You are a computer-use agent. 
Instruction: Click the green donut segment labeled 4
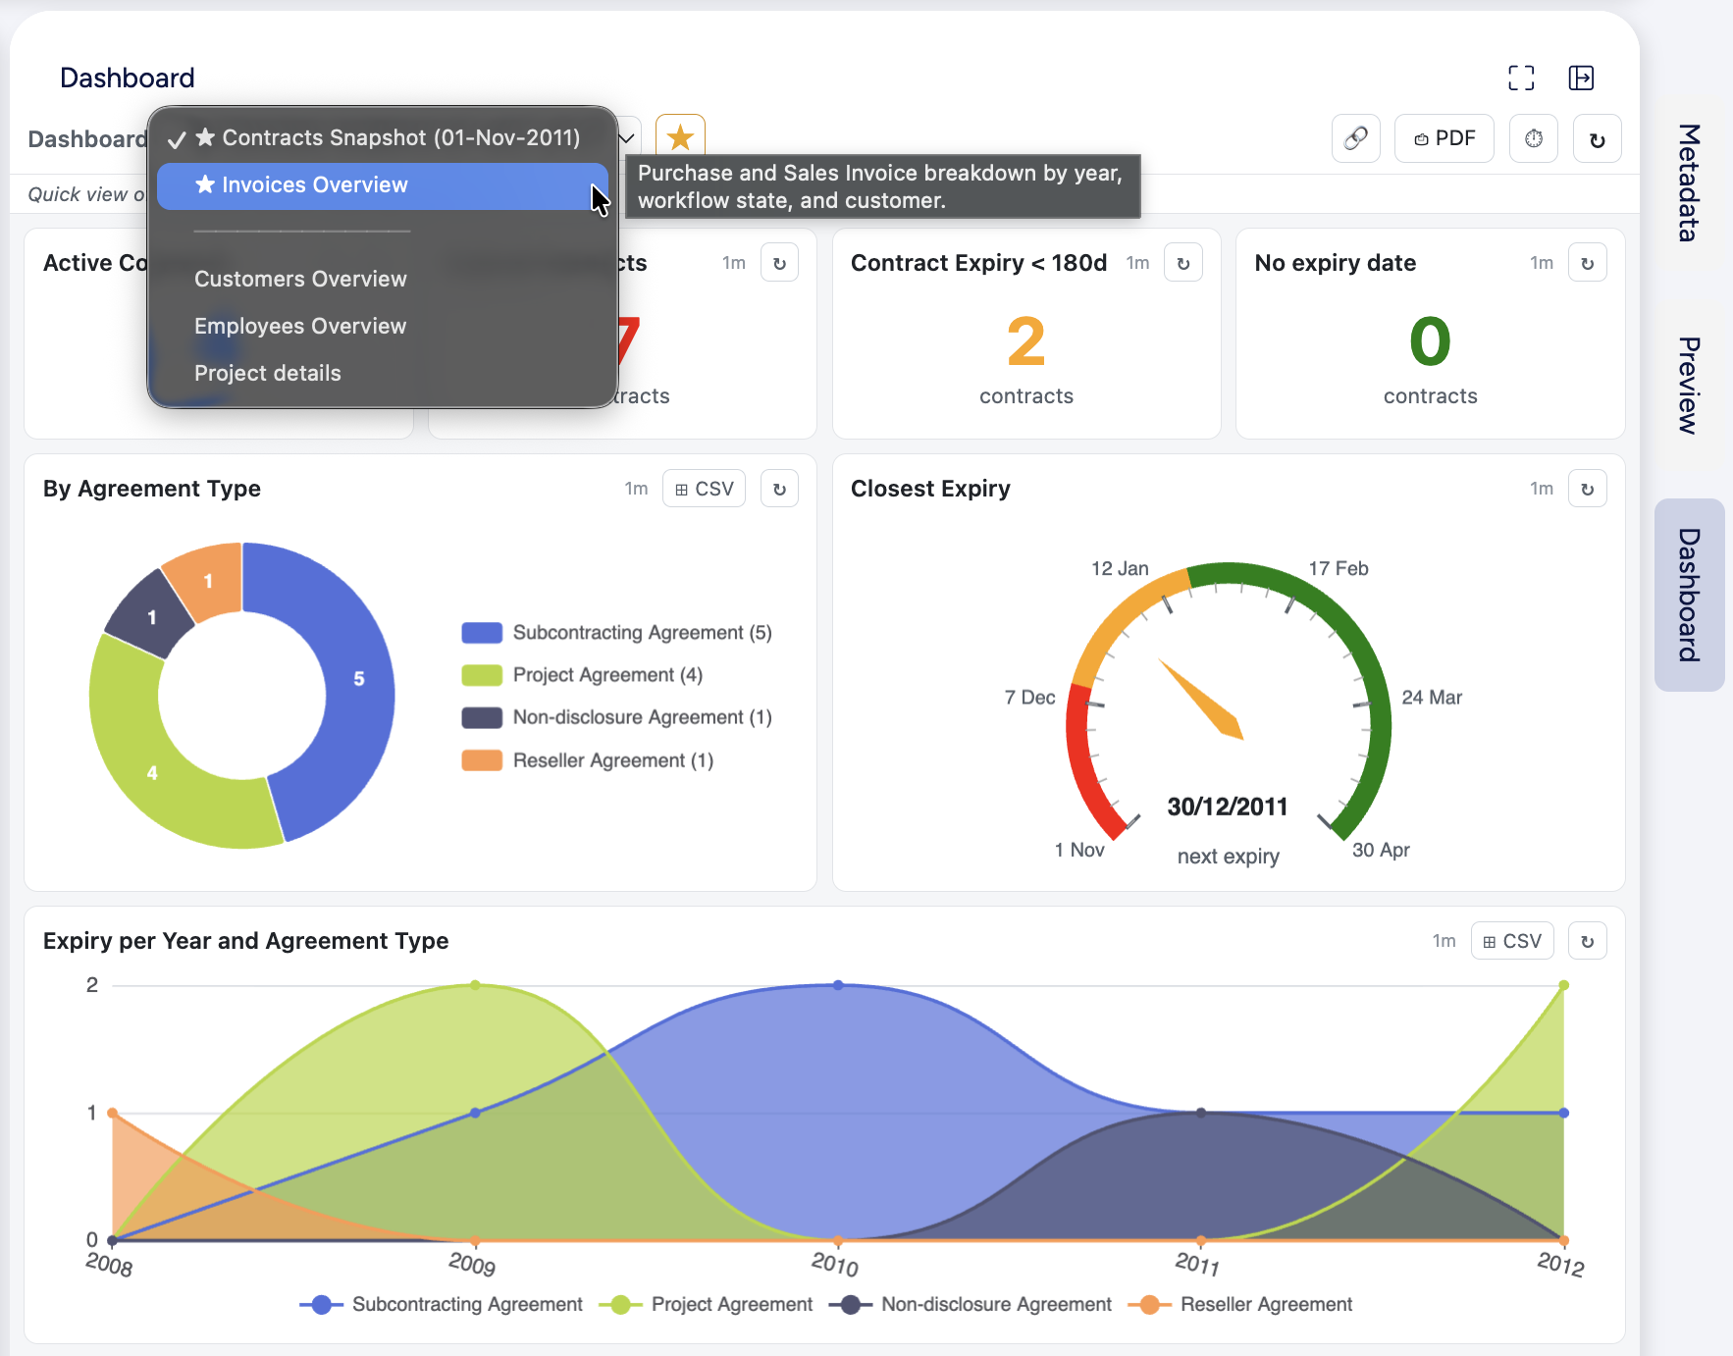click(x=152, y=772)
